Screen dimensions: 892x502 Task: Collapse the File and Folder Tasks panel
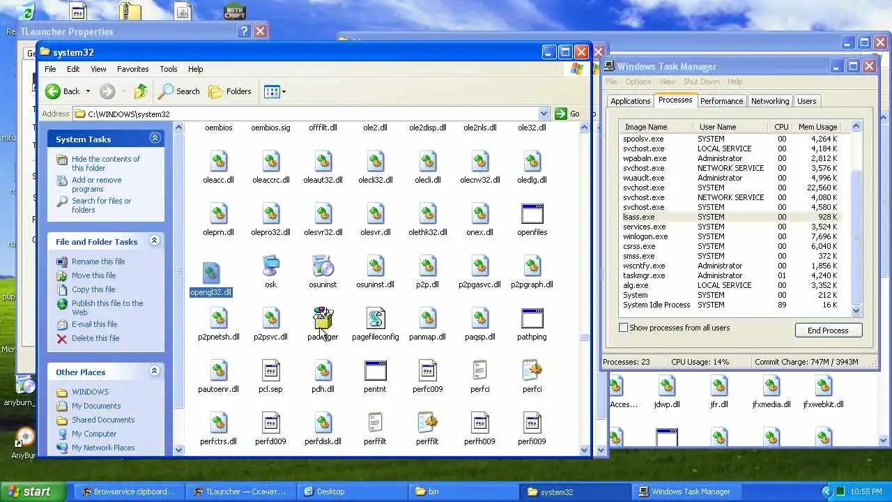tap(155, 241)
